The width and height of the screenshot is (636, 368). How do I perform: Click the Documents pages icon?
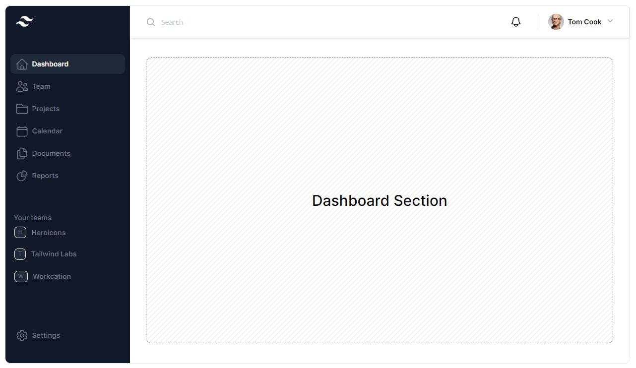(x=22, y=153)
